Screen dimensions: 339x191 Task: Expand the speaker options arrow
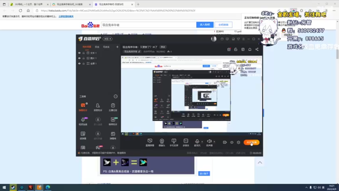click(x=214, y=142)
